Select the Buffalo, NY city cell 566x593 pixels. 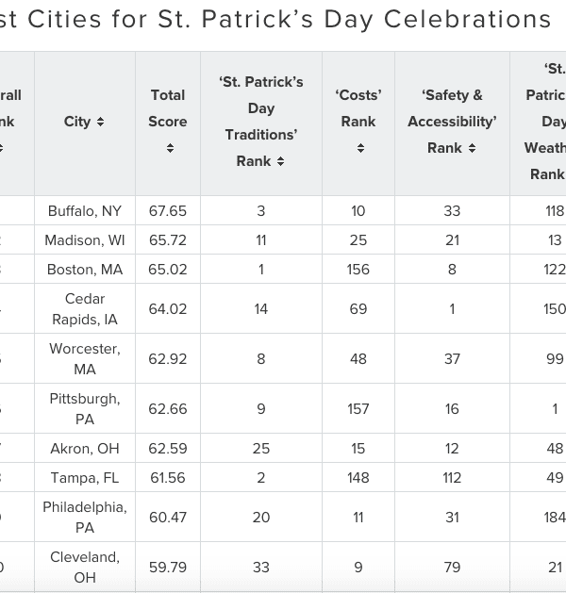tap(85, 211)
